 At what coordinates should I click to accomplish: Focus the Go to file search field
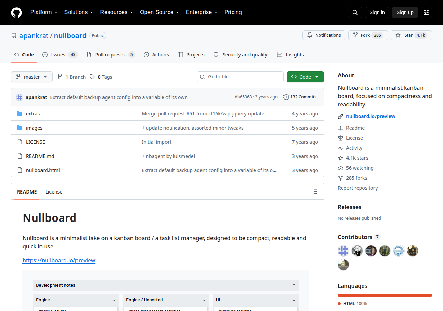tap(240, 77)
